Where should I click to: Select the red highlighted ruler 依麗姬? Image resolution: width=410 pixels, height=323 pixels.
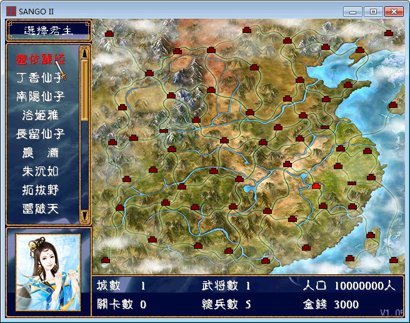(40, 59)
